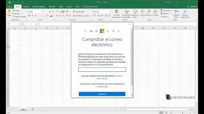Toggle bold N formatting
204x114 pixels.
pos(29,16)
